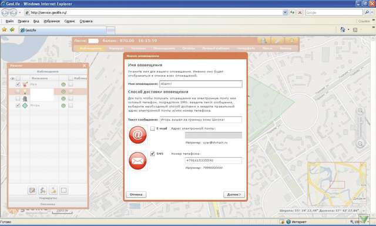The height and width of the screenshot is (226, 376).
Task: Open the Справка menu
Action: coord(86,21)
